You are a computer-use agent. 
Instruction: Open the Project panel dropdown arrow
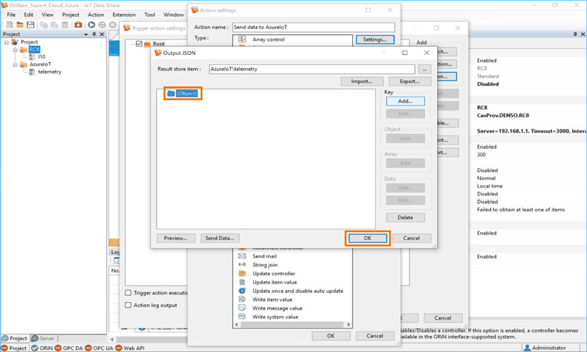(86, 34)
